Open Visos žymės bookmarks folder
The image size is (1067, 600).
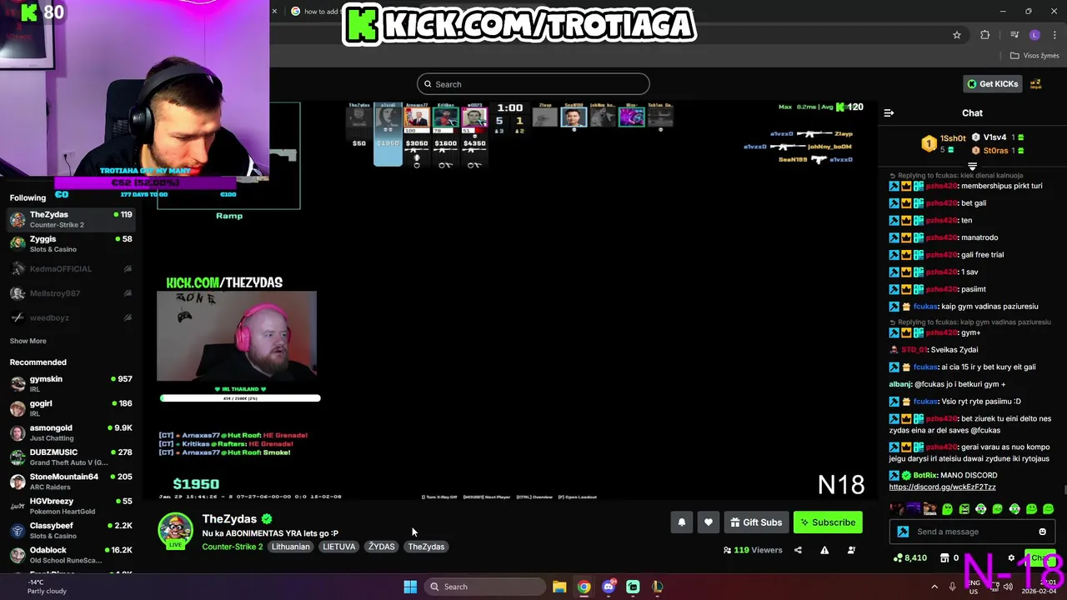[x=1034, y=56]
